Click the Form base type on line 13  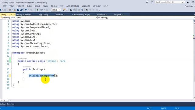pos(62,61)
